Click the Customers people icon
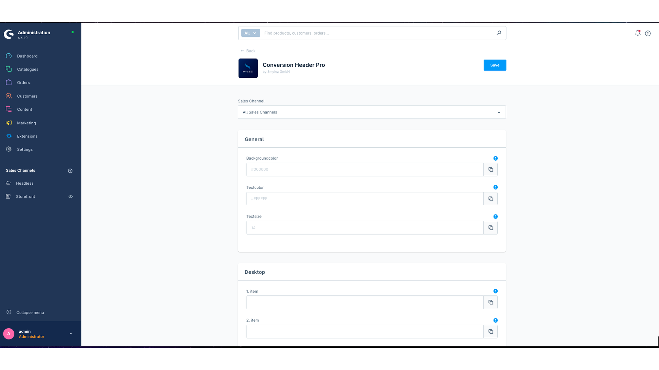Image resolution: width=659 pixels, height=370 pixels. pos(9,96)
